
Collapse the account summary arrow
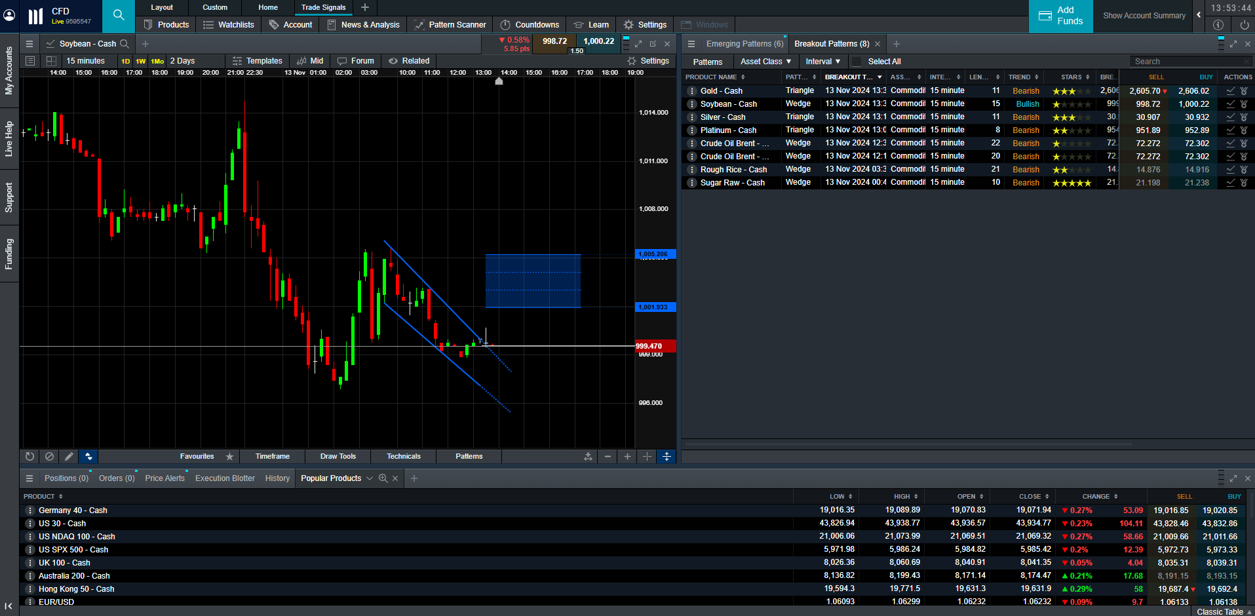[1199, 15]
